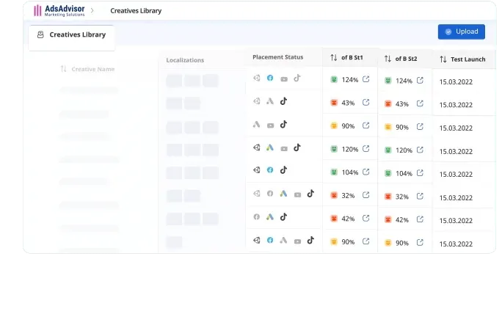Click the TikTok icon in the 124% row
Screen dimensions: 502x314
point(297,78)
